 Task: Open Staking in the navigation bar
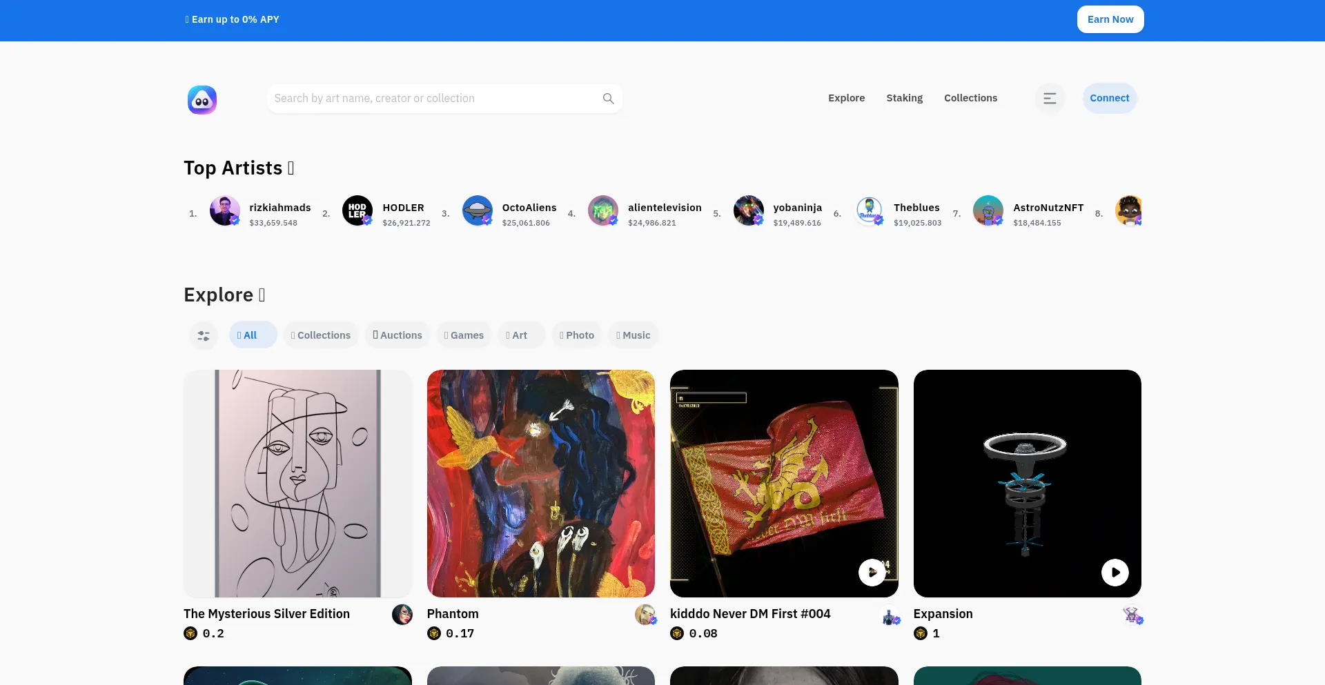(904, 98)
